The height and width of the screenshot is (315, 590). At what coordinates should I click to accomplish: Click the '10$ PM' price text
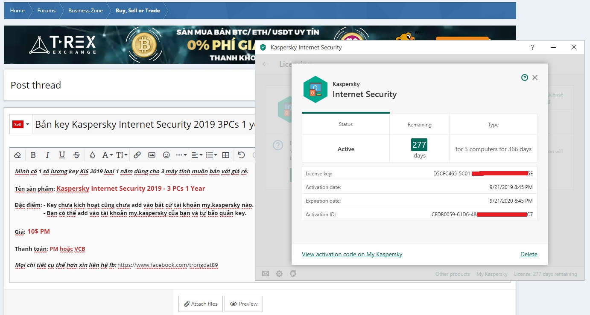tap(39, 232)
